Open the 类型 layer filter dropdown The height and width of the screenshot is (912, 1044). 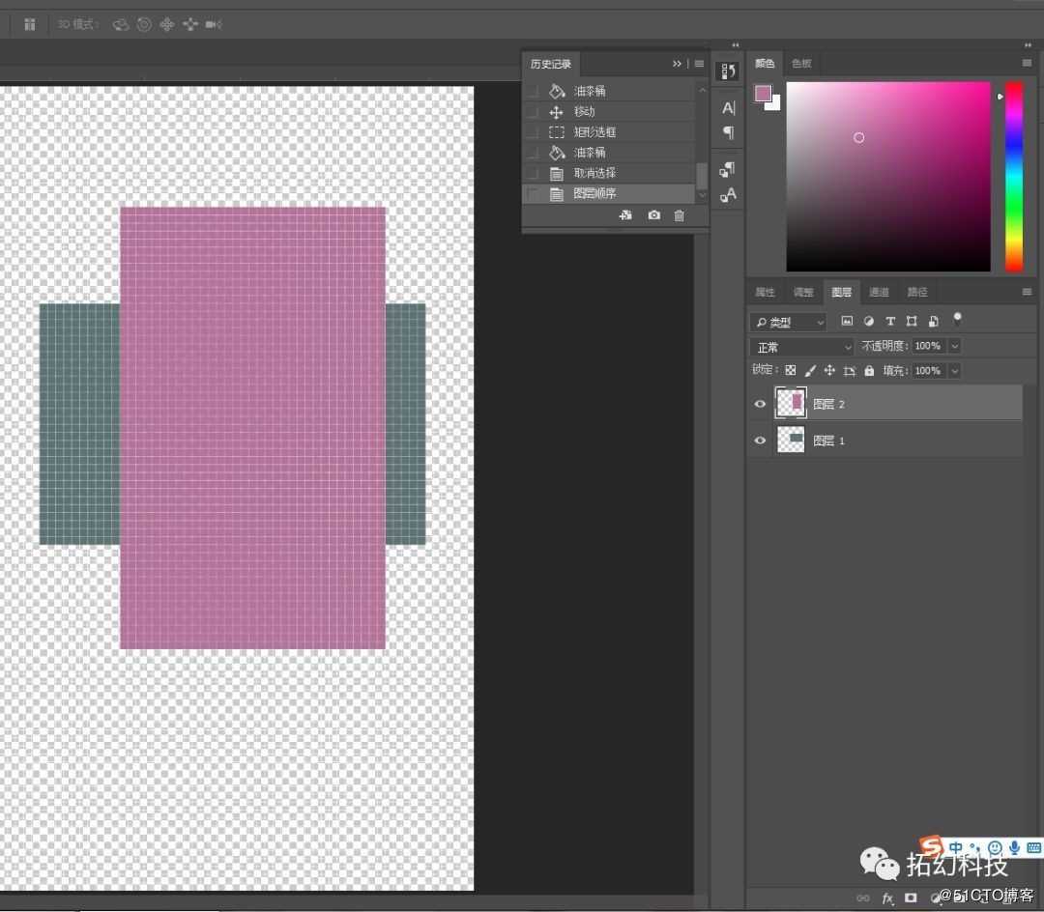click(x=789, y=322)
